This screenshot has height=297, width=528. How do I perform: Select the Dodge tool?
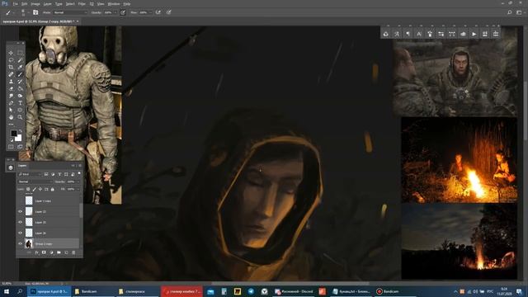click(x=20, y=96)
